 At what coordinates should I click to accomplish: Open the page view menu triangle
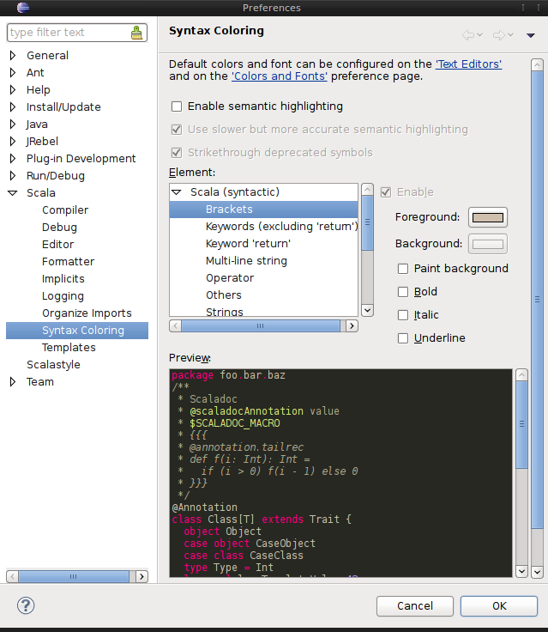(531, 35)
